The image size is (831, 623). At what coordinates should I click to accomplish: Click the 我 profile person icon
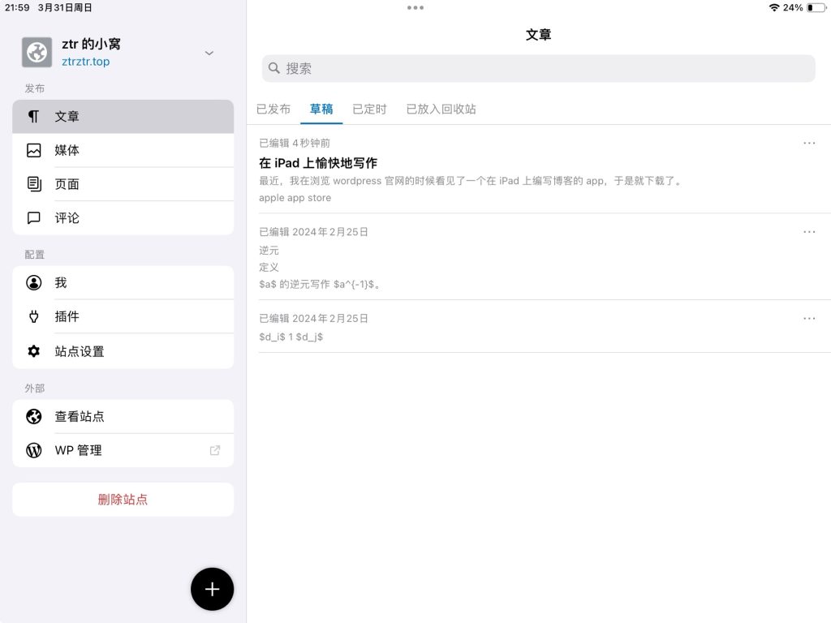click(33, 283)
